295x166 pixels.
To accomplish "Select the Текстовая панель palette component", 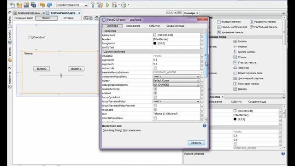I will coord(246,83).
